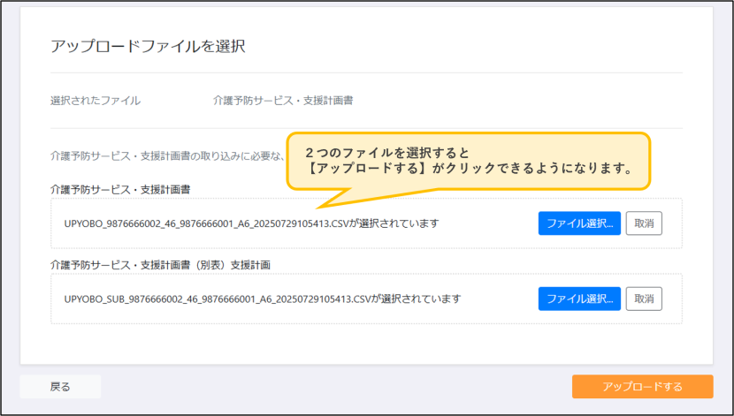
Task: Click 取消 beside the UPYOBO_9876666002 CSV file
Action: 644,223
